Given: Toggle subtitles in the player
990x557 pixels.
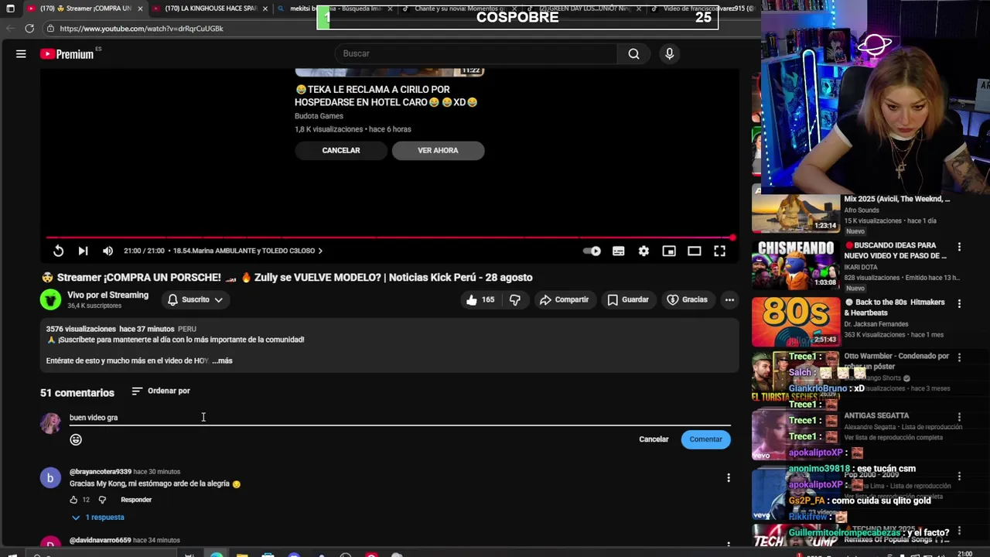Looking at the screenshot, I should (x=619, y=251).
